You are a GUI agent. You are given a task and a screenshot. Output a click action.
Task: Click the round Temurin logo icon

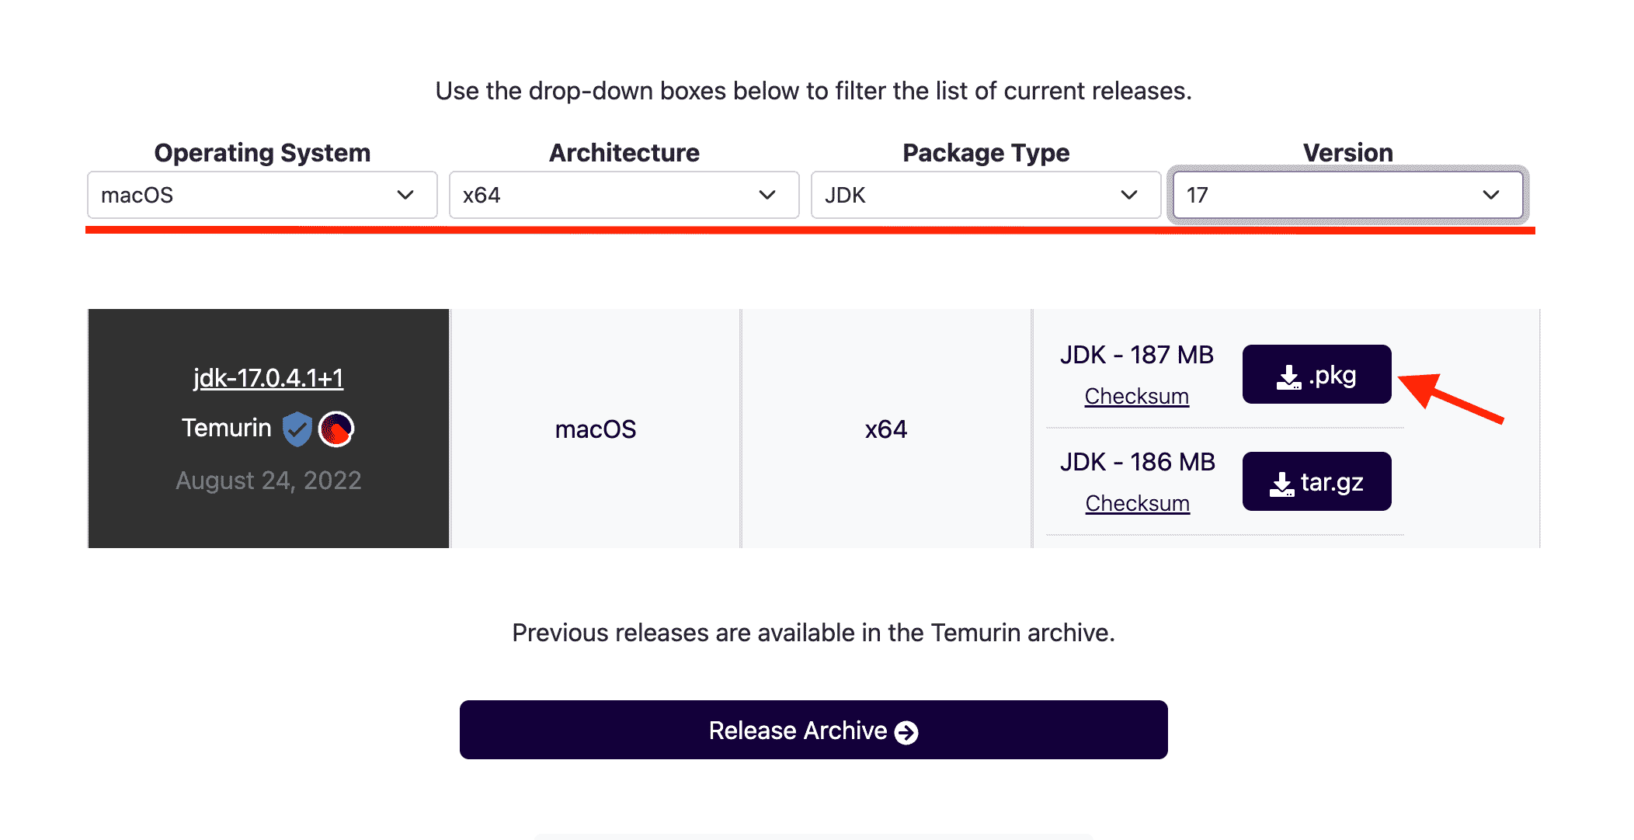tap(336, 428)
